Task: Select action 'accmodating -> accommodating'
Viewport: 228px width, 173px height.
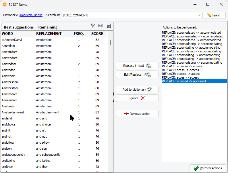Action: click(x=194, y=59)
